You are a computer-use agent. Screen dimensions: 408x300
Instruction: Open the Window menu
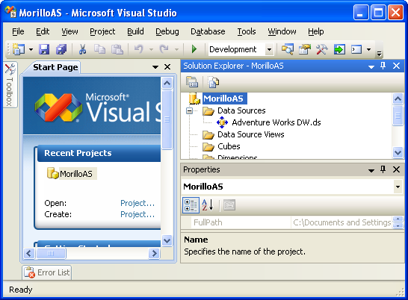282,31
